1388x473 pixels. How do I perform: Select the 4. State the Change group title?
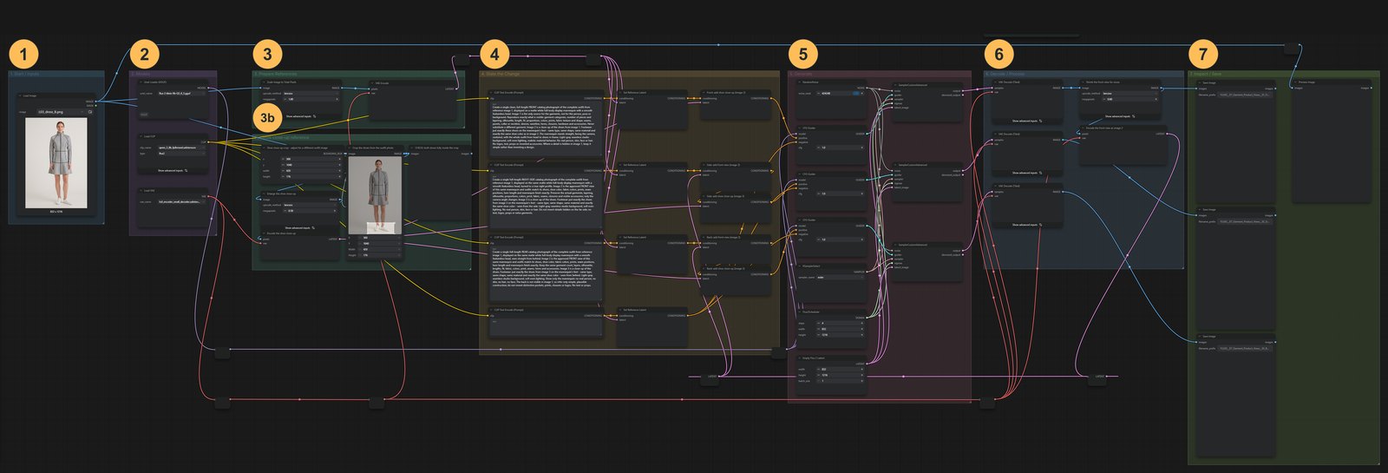tap(501, 75)
